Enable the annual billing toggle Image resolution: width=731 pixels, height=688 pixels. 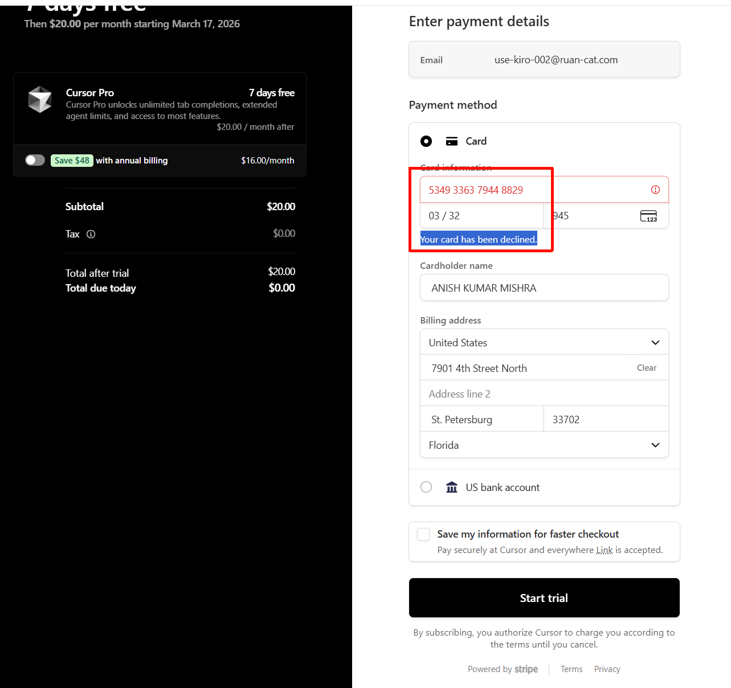tap(35, 160)
